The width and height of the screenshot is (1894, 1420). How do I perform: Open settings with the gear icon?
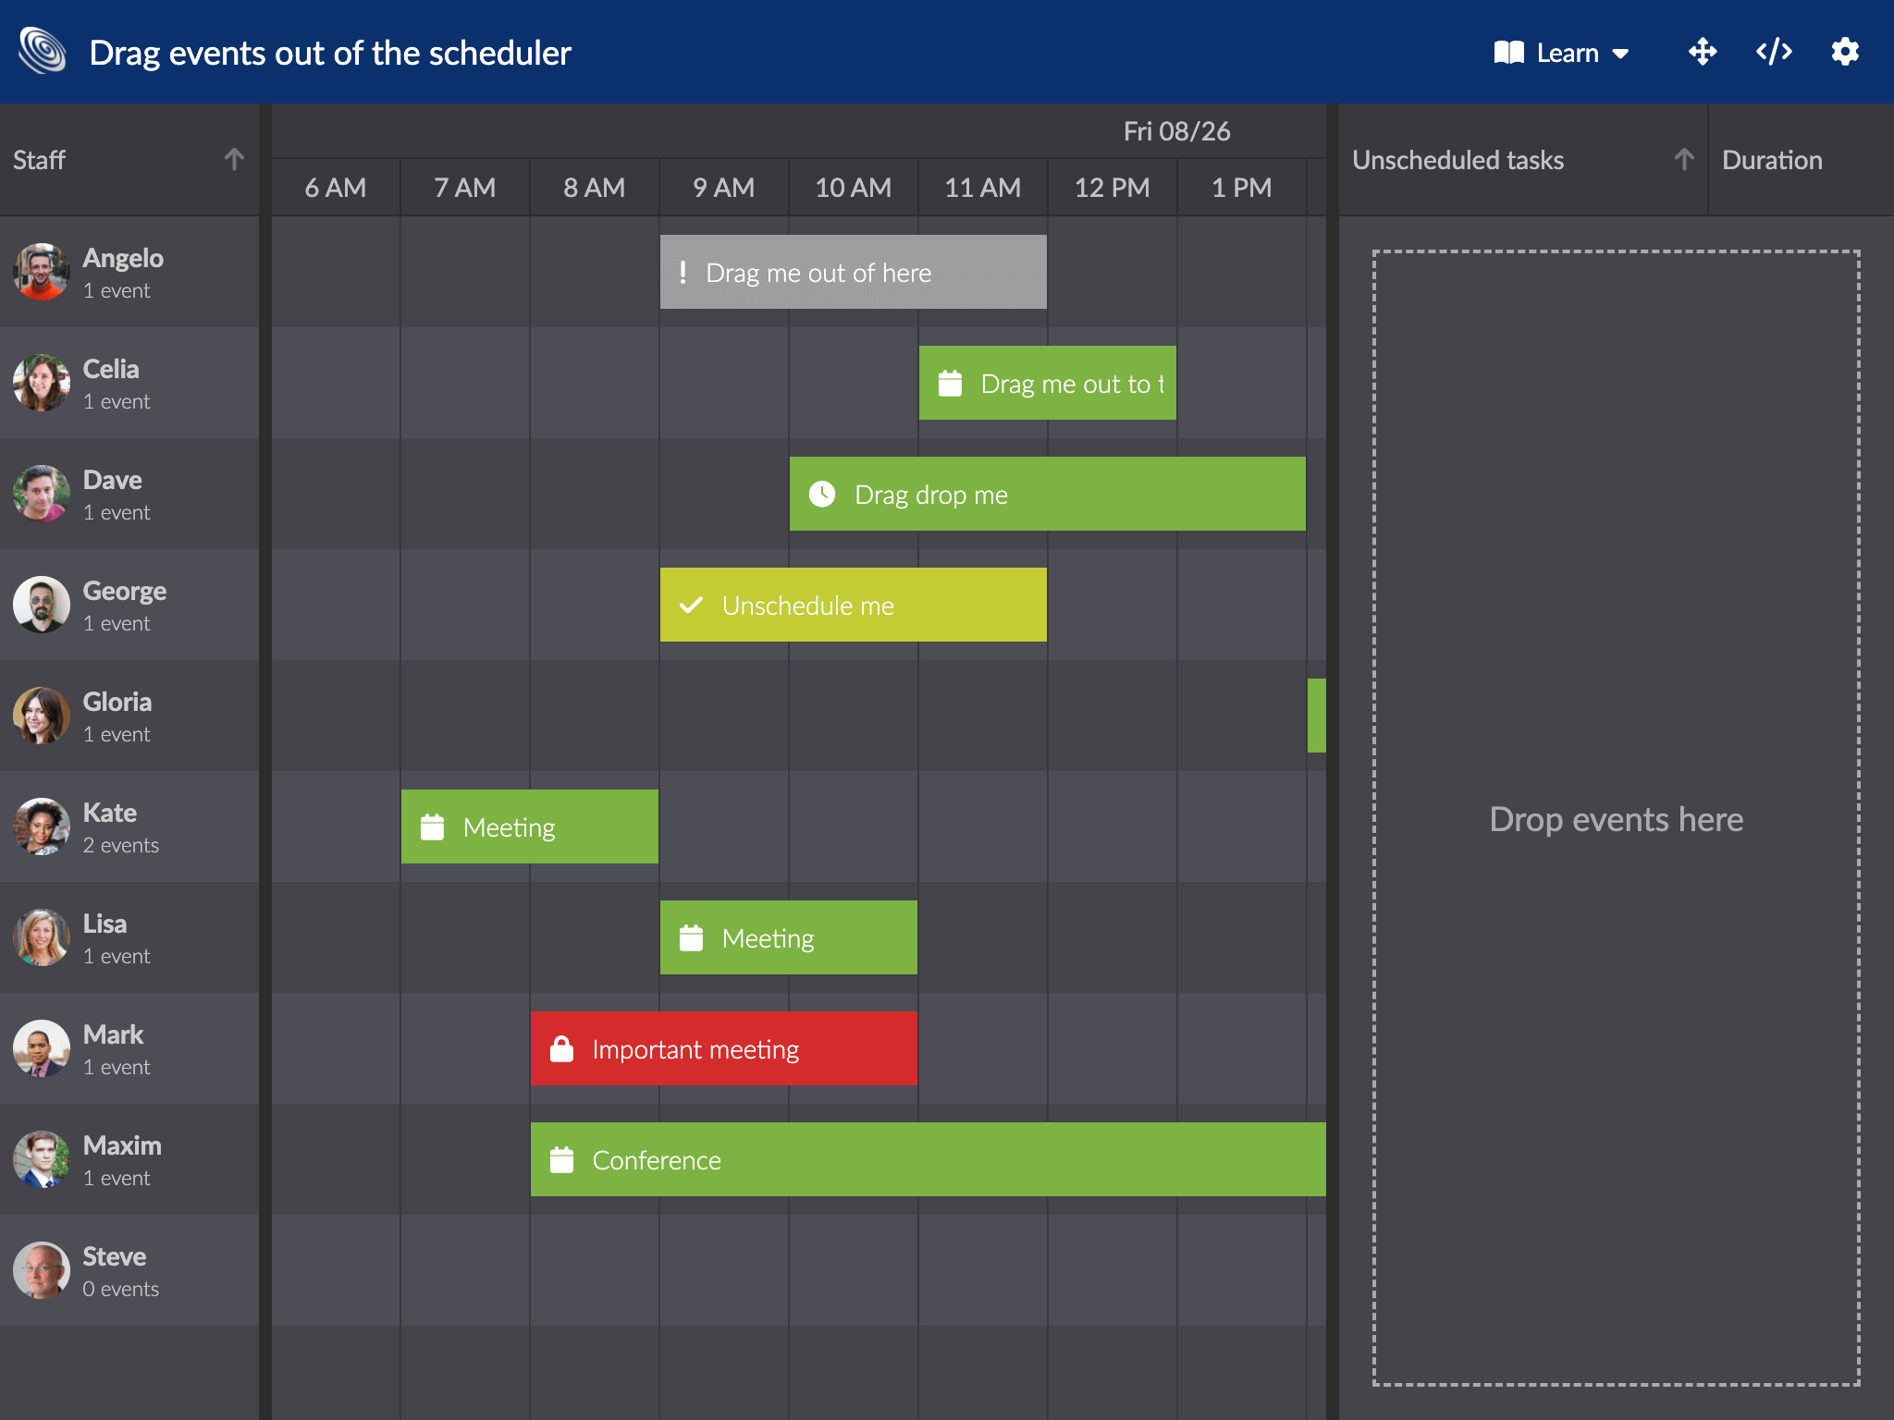pos(1845,52)
